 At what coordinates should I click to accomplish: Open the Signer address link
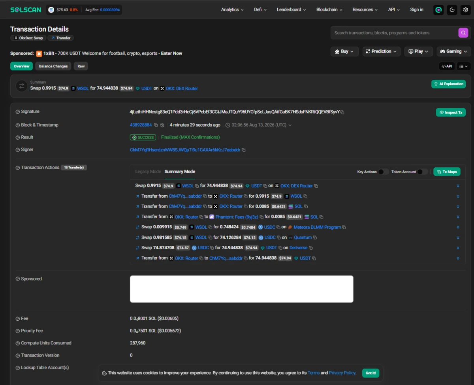(185, 150)
